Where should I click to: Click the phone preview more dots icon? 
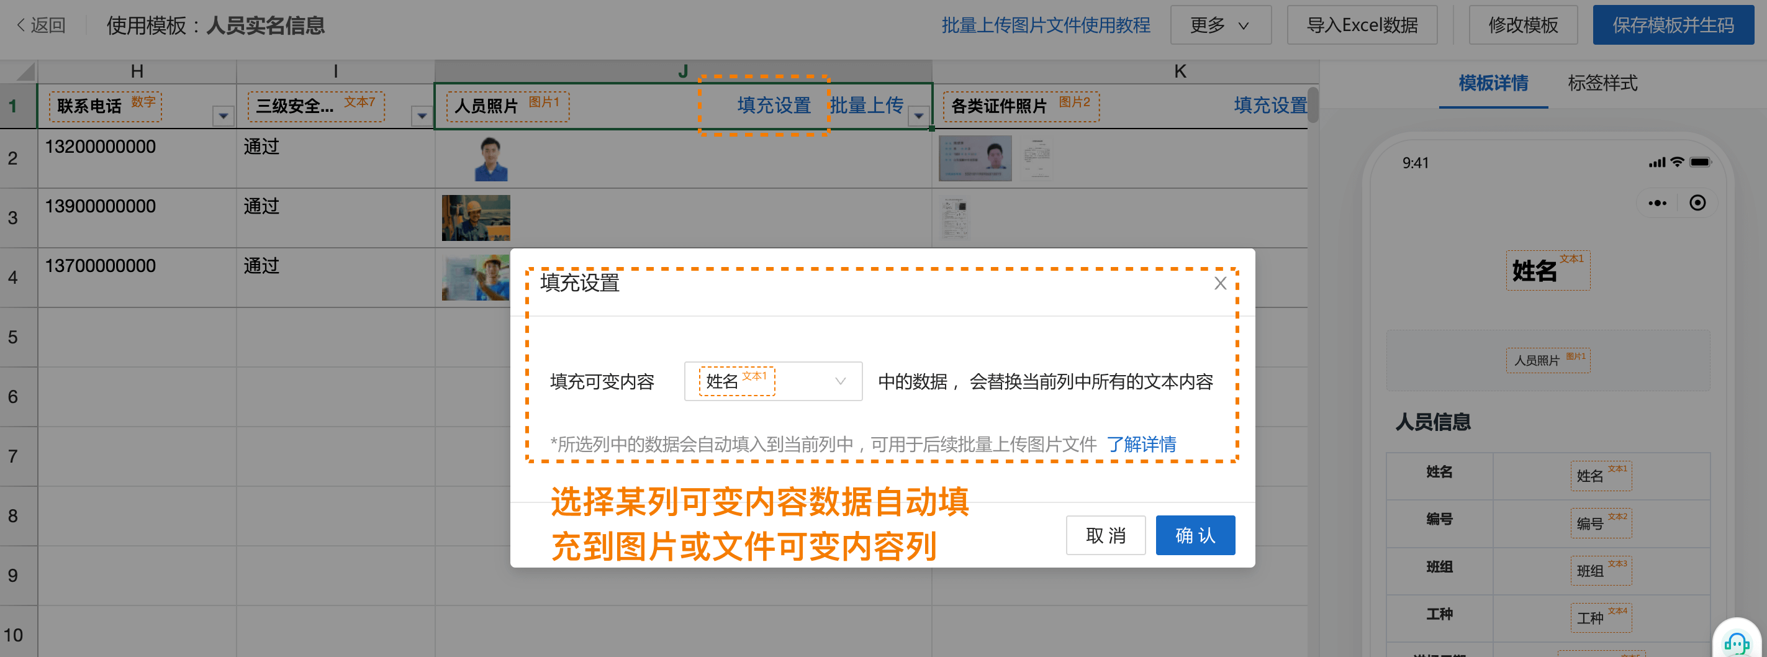(1657, 203)
